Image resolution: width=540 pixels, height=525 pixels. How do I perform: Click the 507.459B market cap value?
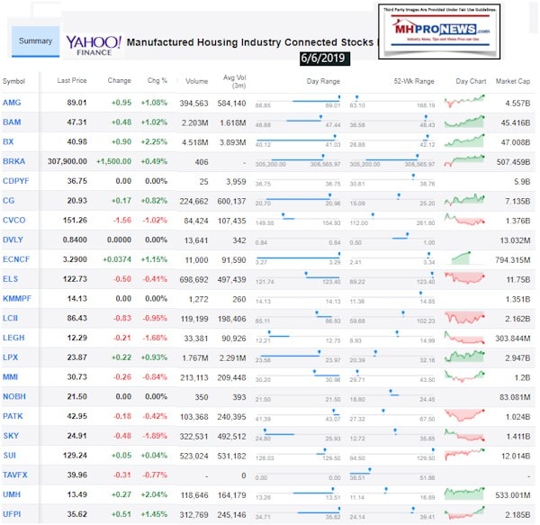[513, 161]
